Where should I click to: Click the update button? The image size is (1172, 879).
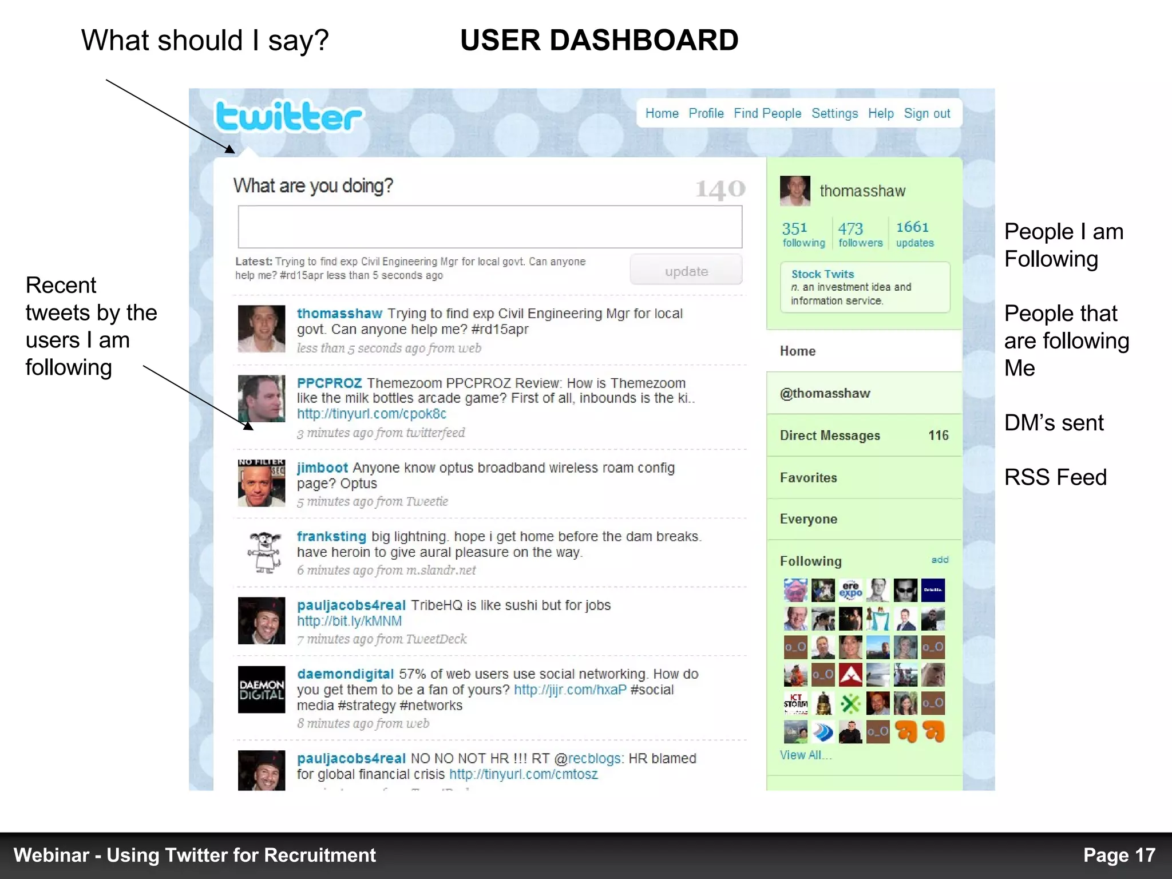click(x=686, y=270)
